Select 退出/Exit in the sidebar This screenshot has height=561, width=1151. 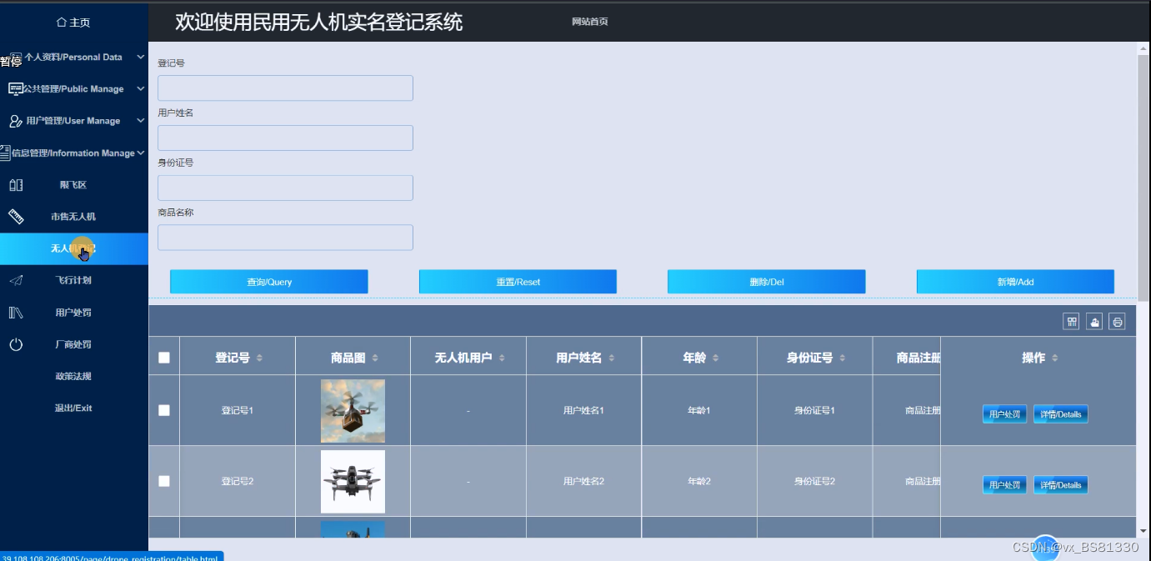point(73,408)
